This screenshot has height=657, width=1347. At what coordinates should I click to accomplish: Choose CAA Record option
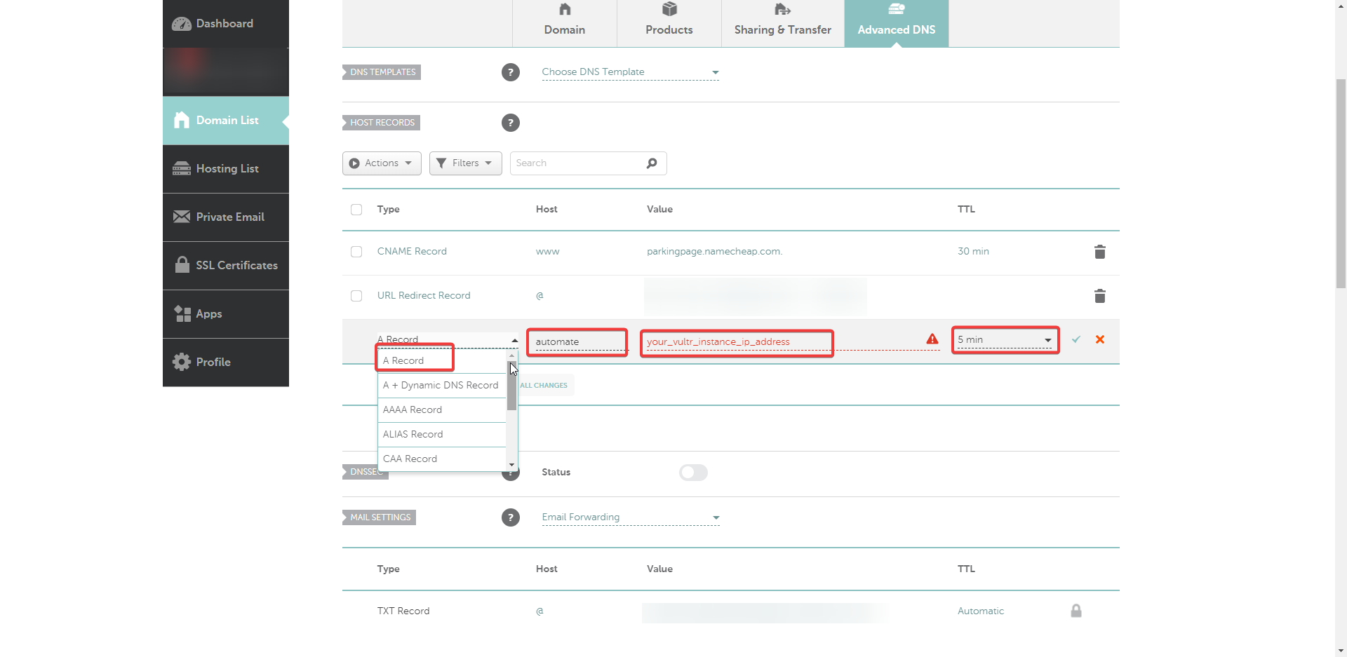pos(441,459)
